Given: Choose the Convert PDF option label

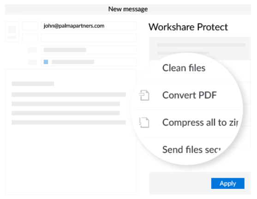Looking at the screenshot, I should (x=190, y=95).
